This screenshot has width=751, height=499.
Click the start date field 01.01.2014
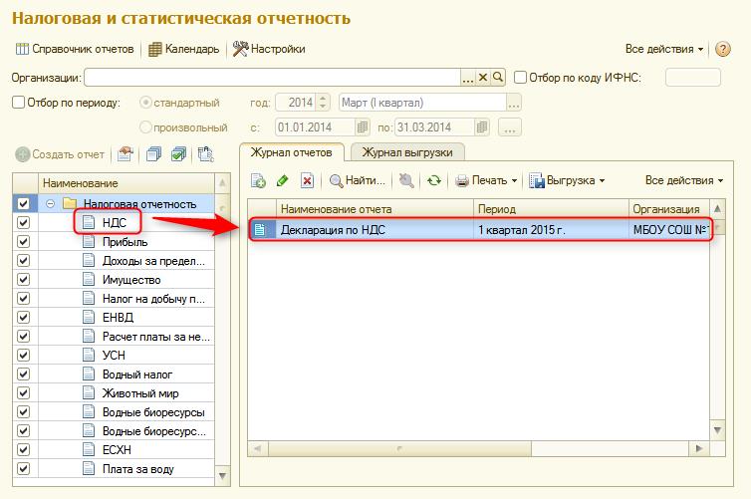[316, 127]
